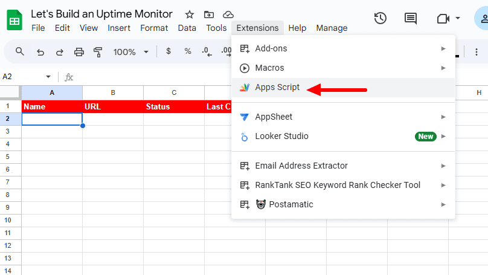
Task: Expand the Macros submenu
Action: tap(343, 68)
